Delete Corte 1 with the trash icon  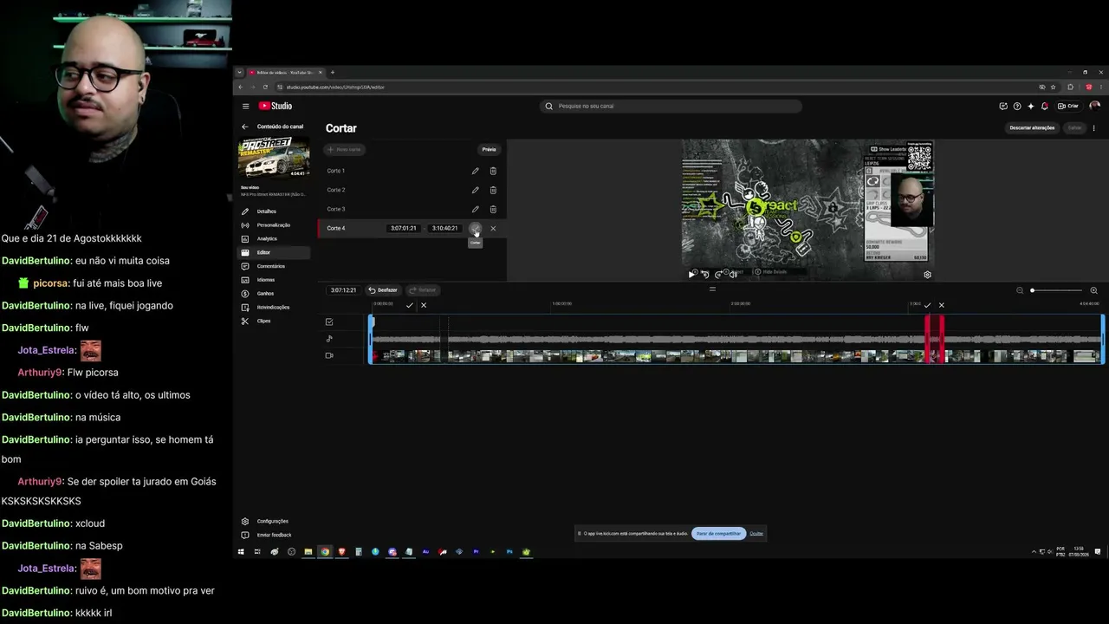click(x=493, y=171)
